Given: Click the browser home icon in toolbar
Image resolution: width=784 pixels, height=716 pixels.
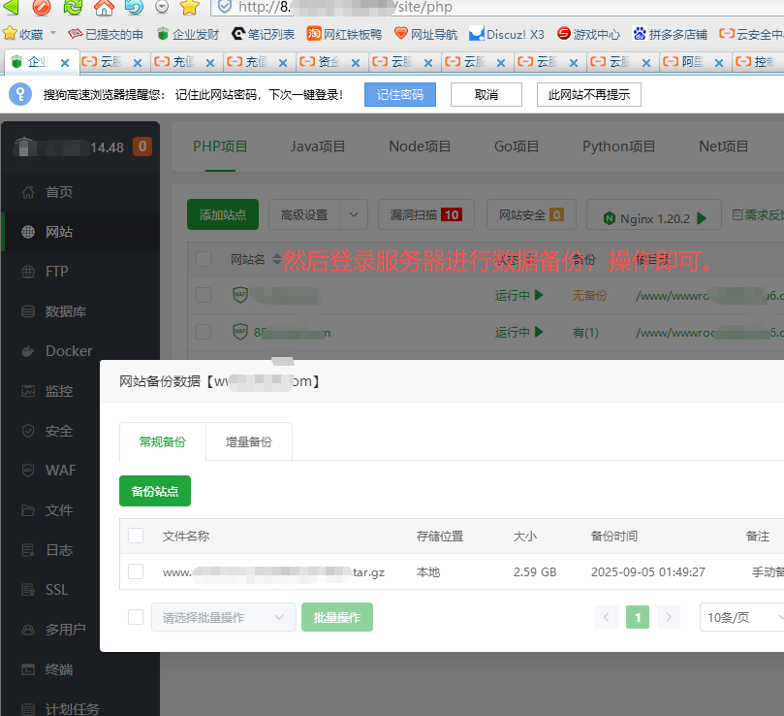Looking at the screenshot, I should (x=104, y=8).
